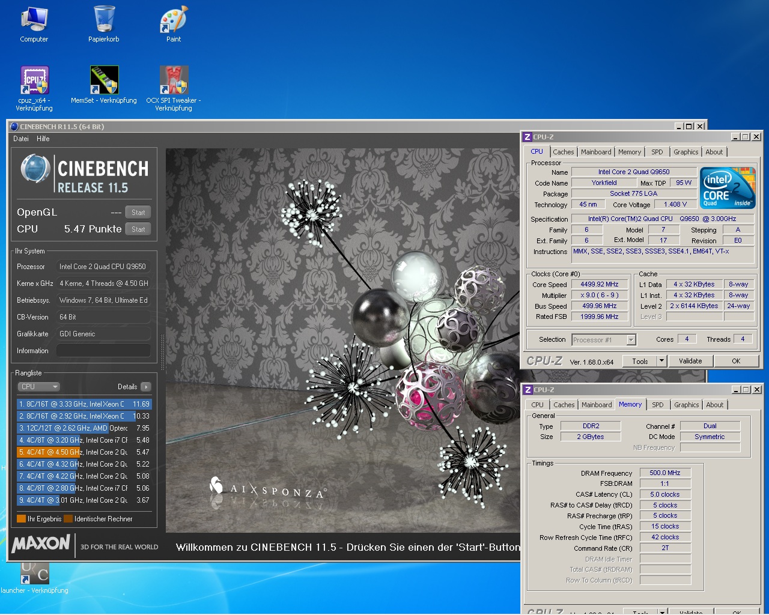Switch to CPU tab in lower CPU-Z window
The height and width of the screenshot is (615, 769).
pos(538,405)
